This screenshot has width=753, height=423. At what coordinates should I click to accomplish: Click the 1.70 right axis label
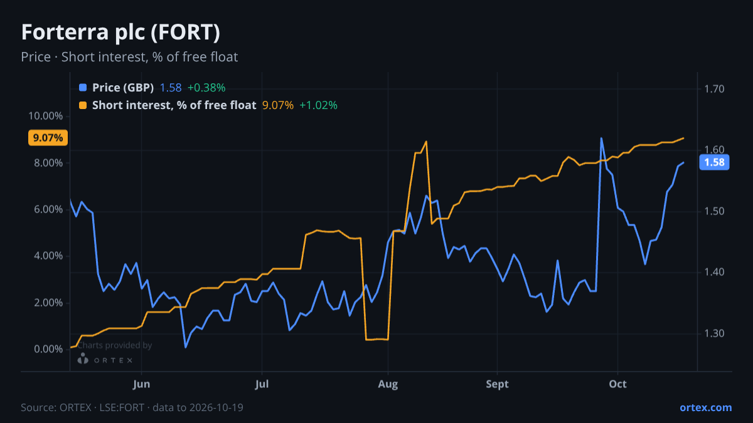pyautogui.click(x=714, y=89)
